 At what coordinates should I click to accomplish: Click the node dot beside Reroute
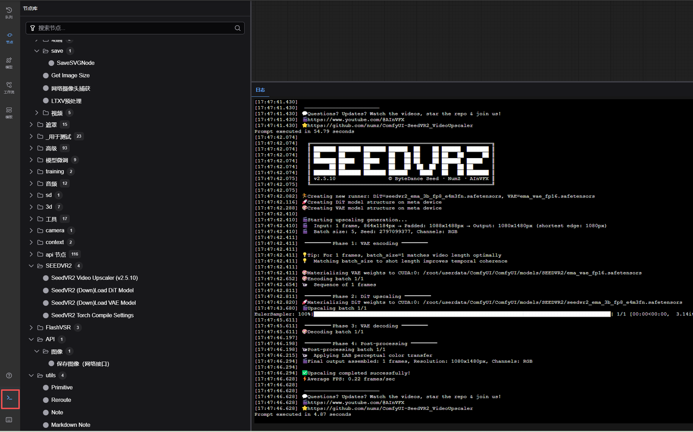46,400
